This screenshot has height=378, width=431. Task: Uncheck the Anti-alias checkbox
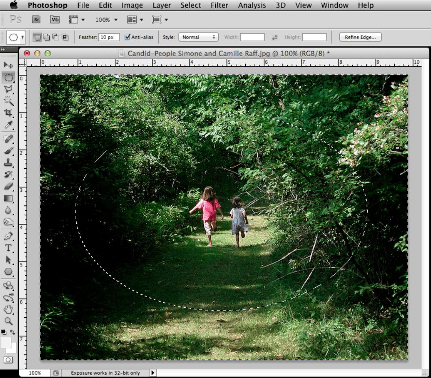point(128,37)
